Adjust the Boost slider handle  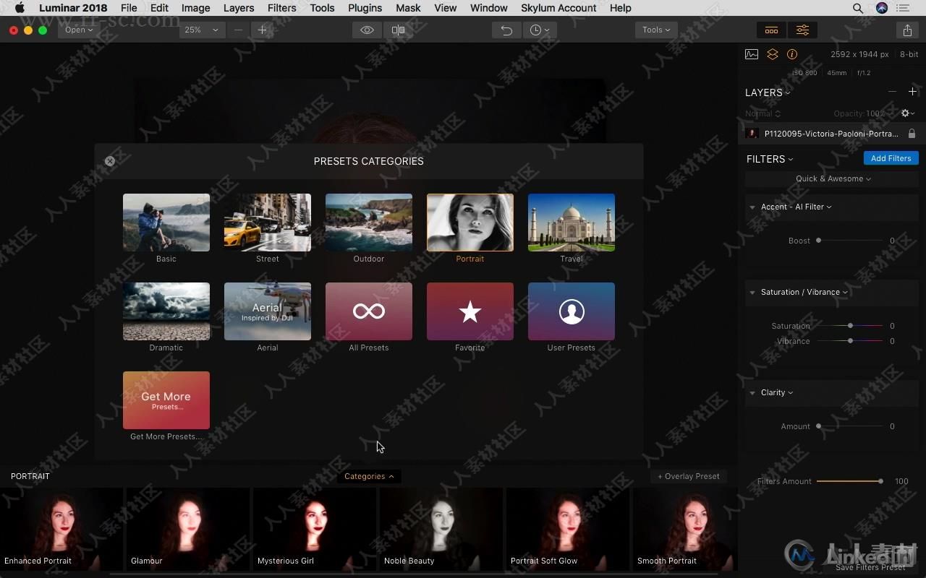point(818,241)
